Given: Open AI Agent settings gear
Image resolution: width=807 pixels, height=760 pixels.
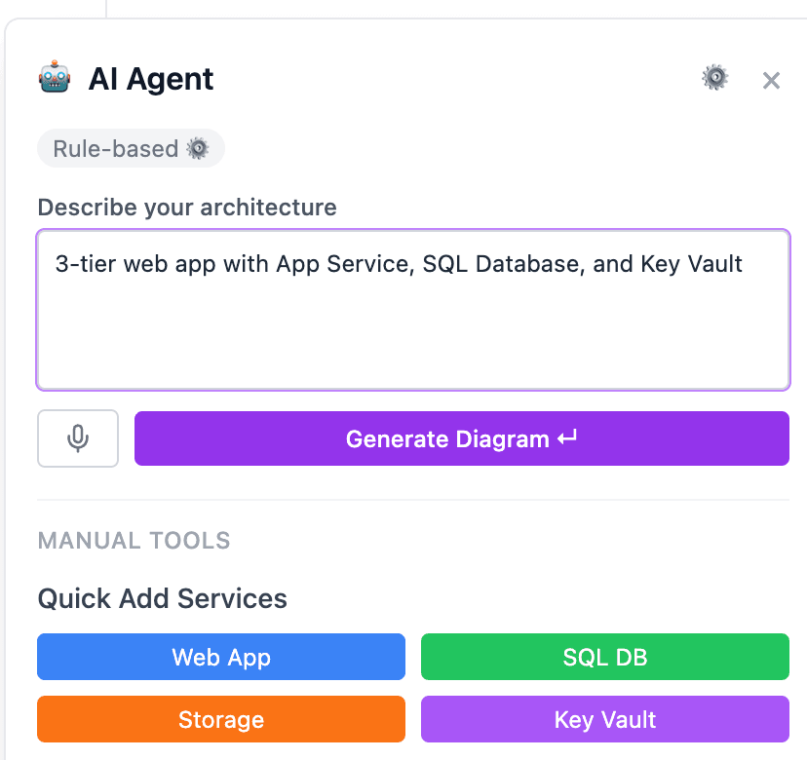Looking at the screenshot, I should point(715,78).
